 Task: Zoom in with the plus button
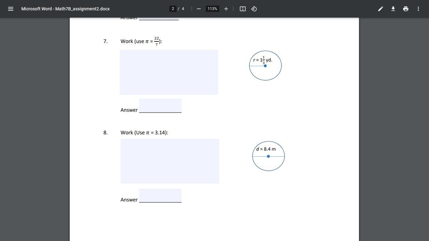[226, 9]
